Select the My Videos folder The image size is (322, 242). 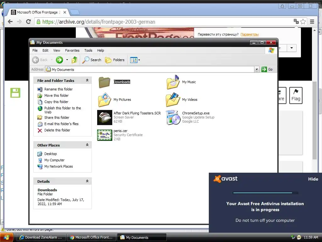coord(181,100)
